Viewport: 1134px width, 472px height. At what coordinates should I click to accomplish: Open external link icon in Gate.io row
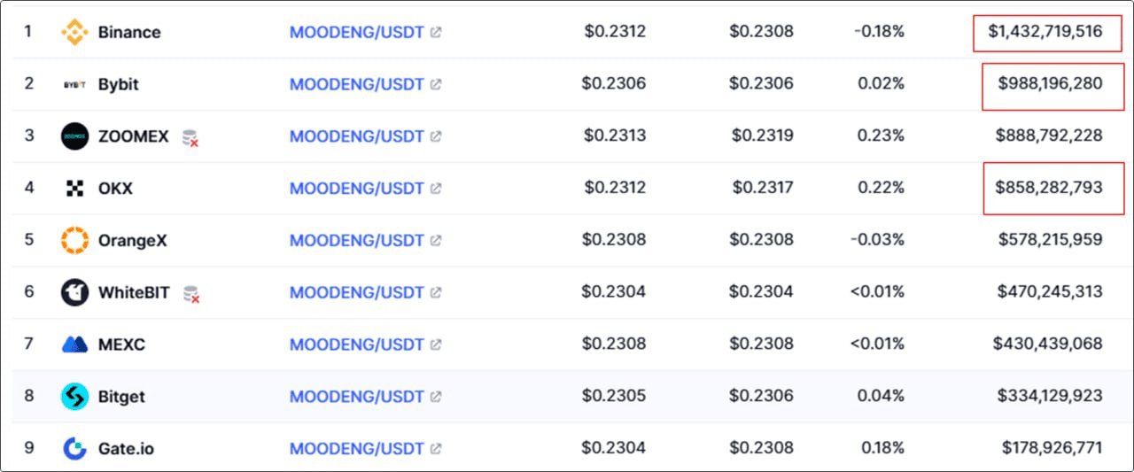[436, 449]
